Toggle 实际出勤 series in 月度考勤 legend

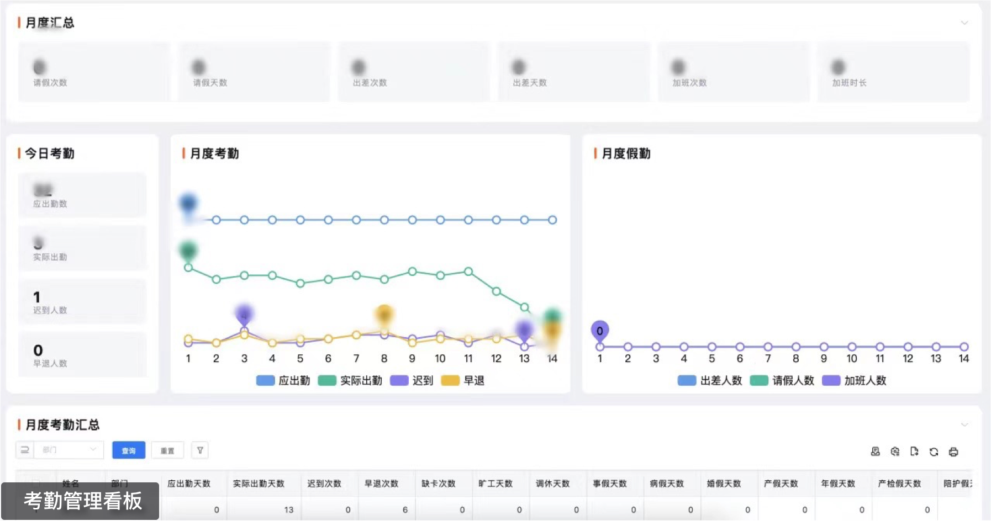pos(350,380)
